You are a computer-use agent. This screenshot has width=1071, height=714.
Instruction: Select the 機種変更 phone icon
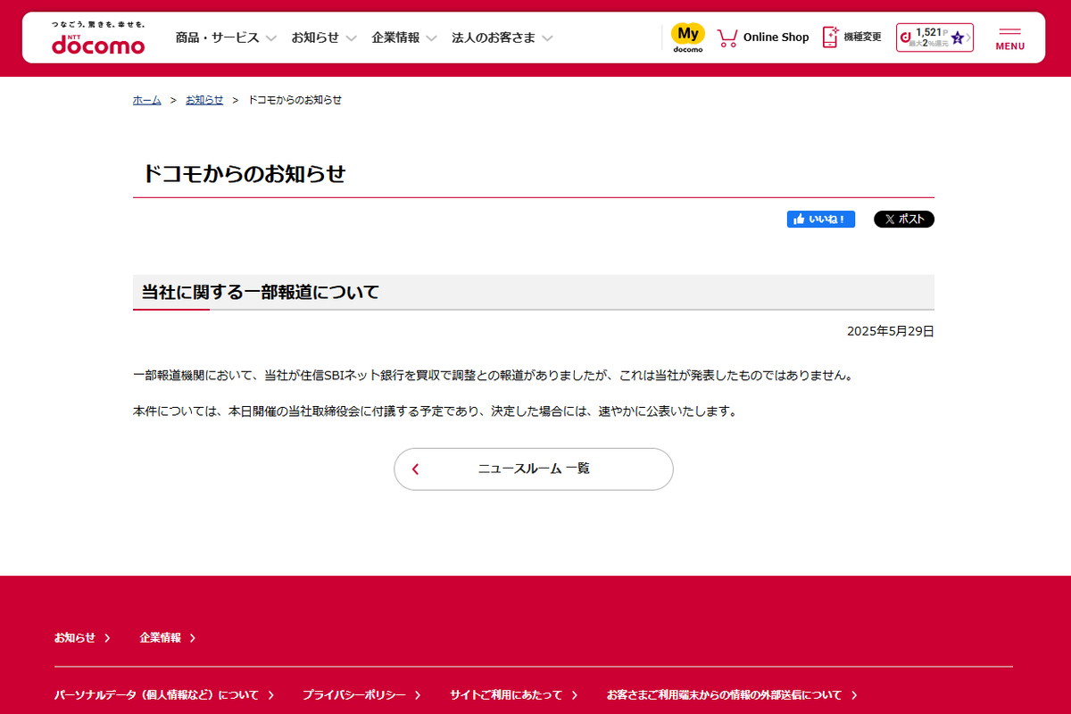tap(829, 37)
